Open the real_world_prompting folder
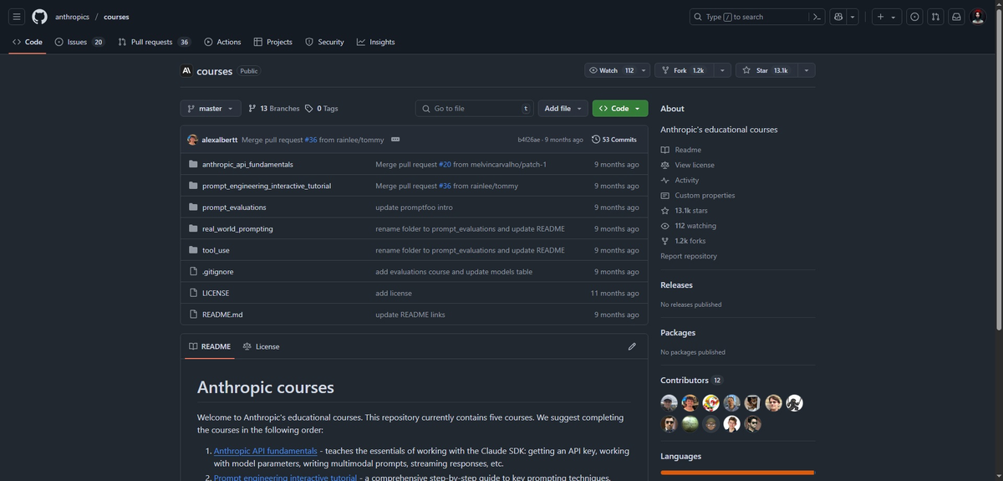The image size is (1003, 481). click(x=237, y=228)
